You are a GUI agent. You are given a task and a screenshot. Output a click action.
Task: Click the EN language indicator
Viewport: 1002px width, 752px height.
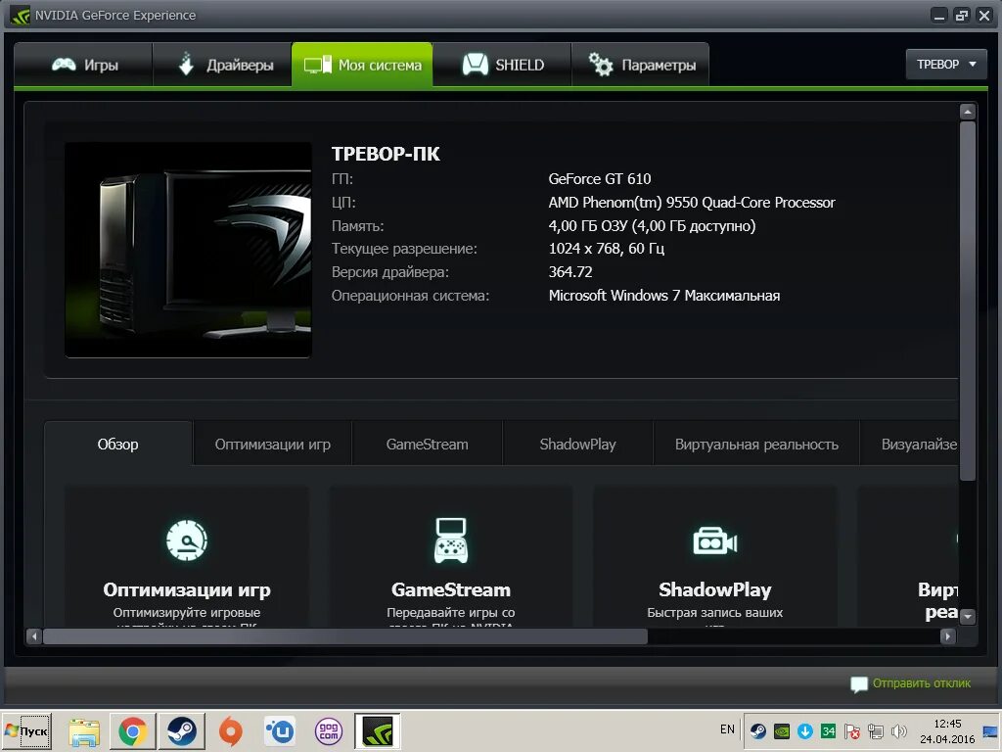727,729
